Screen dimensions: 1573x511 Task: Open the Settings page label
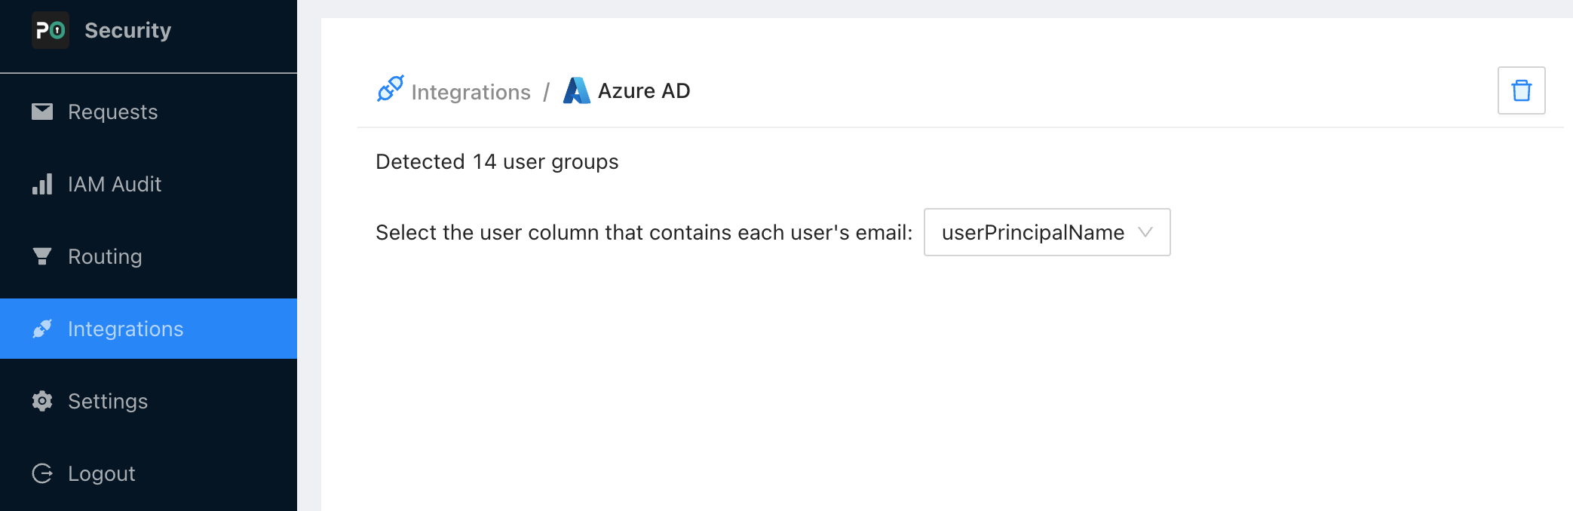108,401
